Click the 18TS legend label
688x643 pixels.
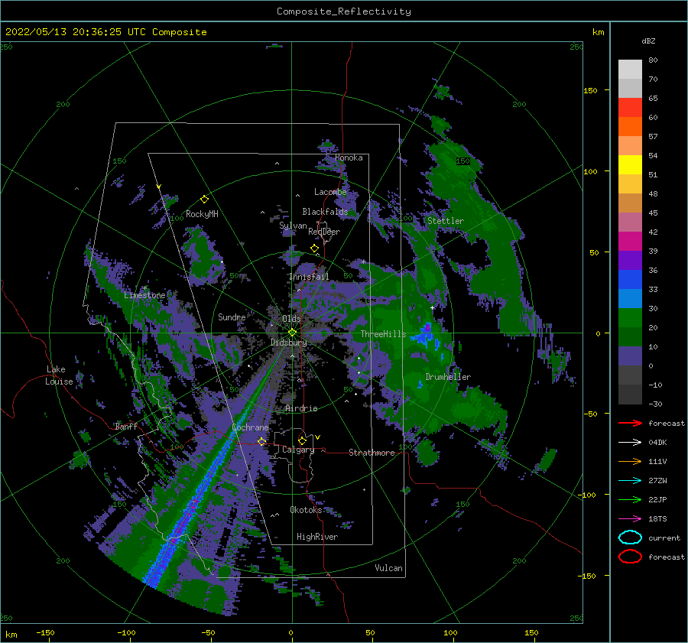click(x=657, y=519)
